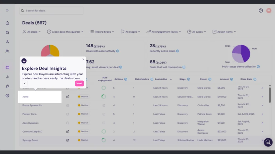
Task: Open the settings gear sidebar icon
Action: point(7,96)
